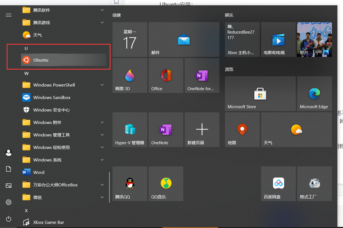Open the Office tile

pyautogui.click(x=166, y=75)
